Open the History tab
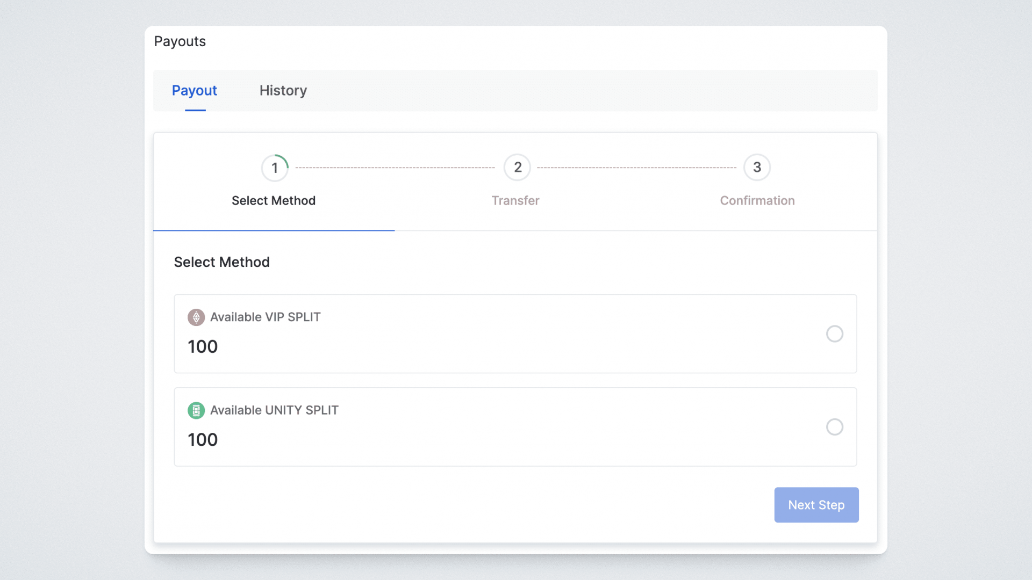This screenshot has width=1032, height=580. pos(283,90)
